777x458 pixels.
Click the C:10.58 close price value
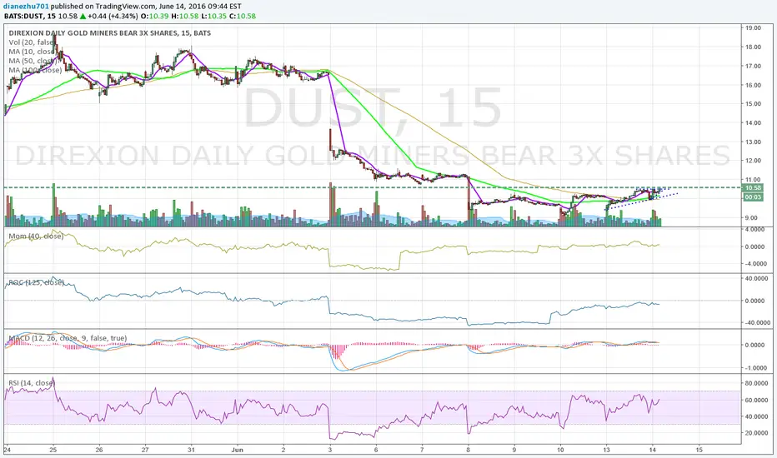(x=243, y=16)
